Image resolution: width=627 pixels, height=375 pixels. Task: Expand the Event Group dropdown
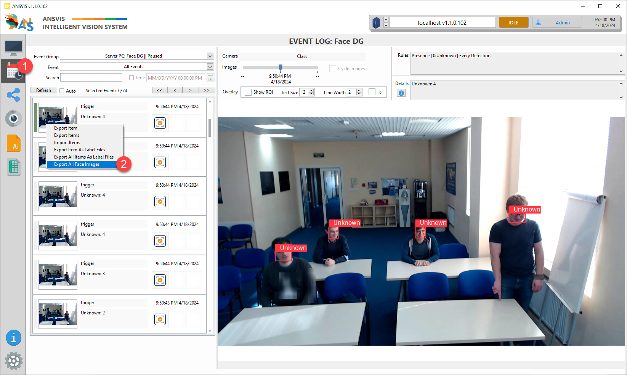coord(210,56)
